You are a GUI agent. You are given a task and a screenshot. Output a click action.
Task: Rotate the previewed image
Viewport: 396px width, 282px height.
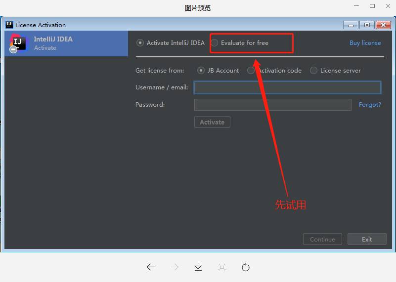pyautogui.click(x=246, y=267)
